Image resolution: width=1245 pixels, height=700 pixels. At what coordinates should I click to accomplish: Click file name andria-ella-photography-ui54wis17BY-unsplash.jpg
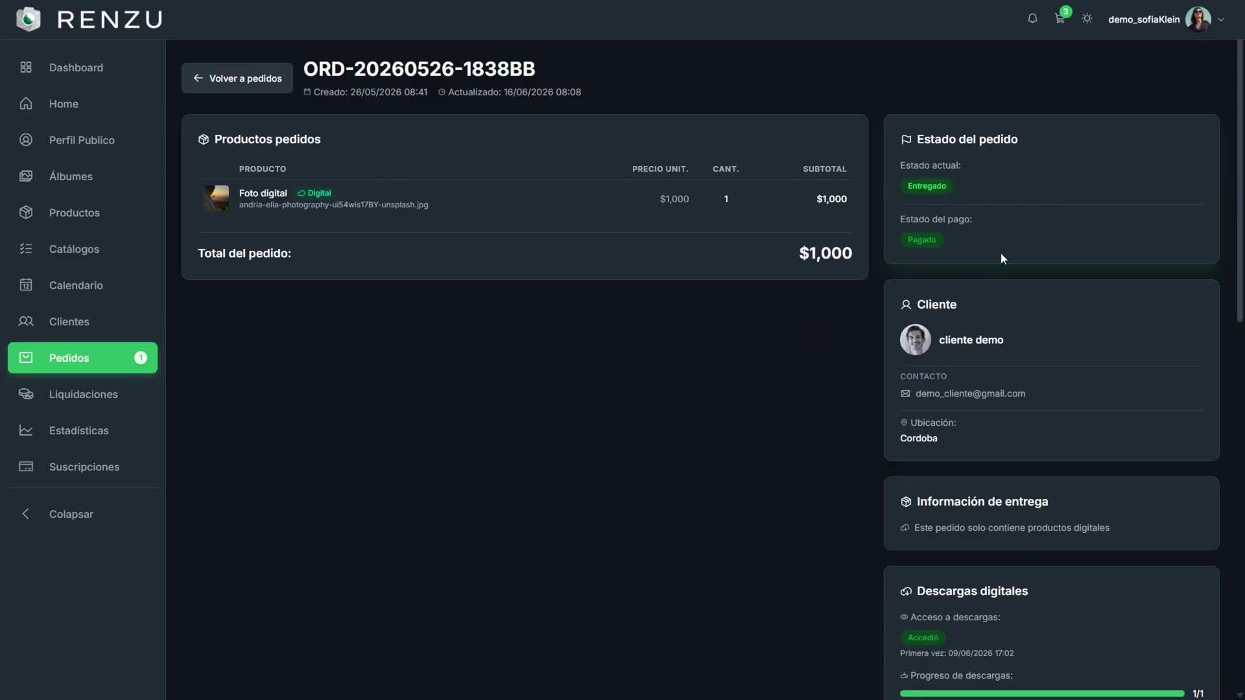point(333,205)
